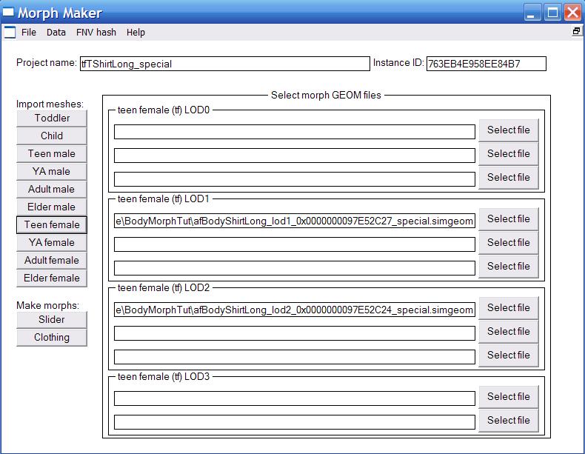The width and height of the screenshot is (585, 454).
Task: Click the 'teen female (tf) LOD0' label
Action: 164,110
